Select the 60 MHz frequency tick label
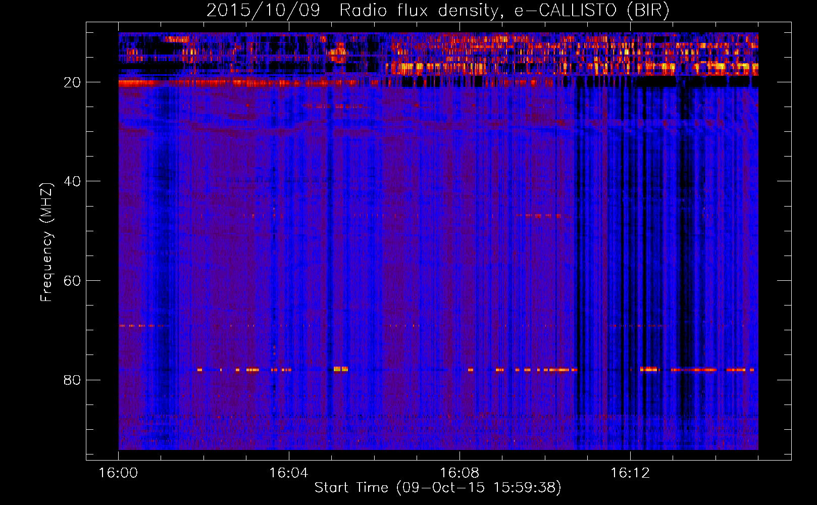 (x=73, y=281)
